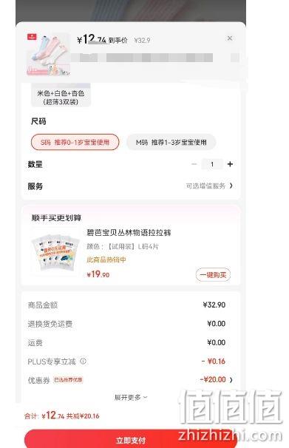Increase quantity with the plus icon

coord(230,164)
